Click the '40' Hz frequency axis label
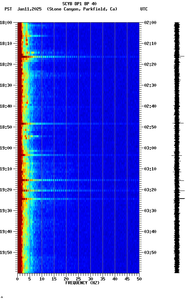 tap(115, 279)
